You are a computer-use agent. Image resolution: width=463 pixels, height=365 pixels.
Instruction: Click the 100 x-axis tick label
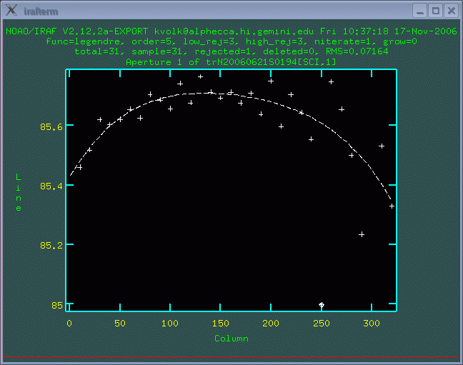(x=170, y=324)
